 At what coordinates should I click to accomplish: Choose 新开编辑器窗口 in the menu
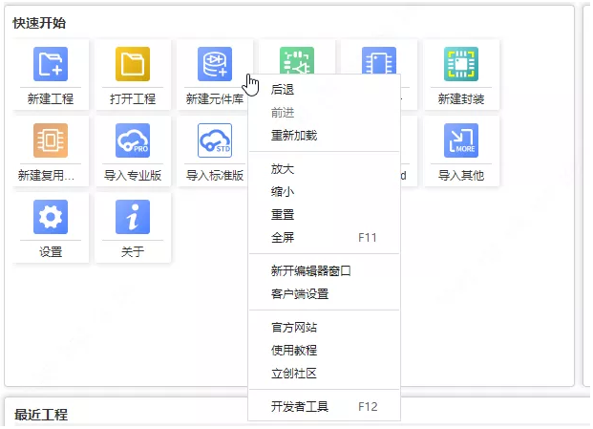coord(311,271)
